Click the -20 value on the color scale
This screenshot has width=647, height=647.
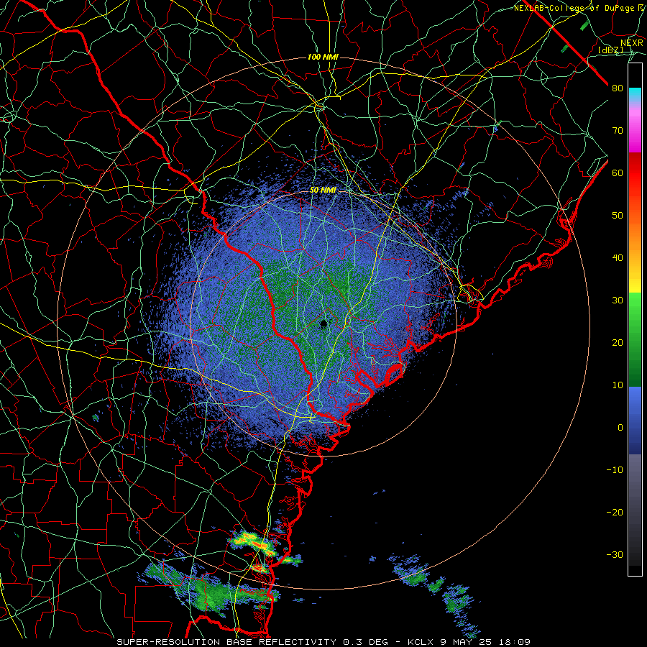[x=615, y=512]
